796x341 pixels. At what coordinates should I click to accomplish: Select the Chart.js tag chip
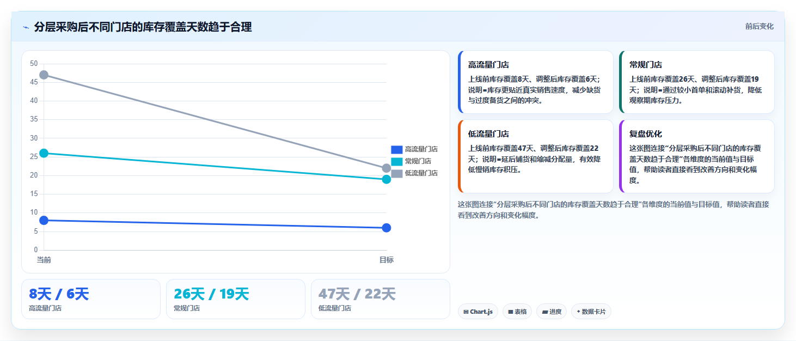tap(478, 312)
